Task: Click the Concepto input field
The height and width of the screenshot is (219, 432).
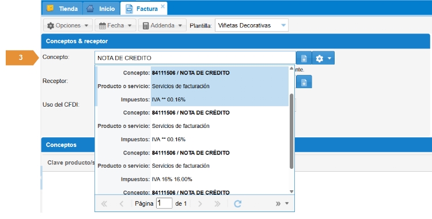Action: [195, 58]
